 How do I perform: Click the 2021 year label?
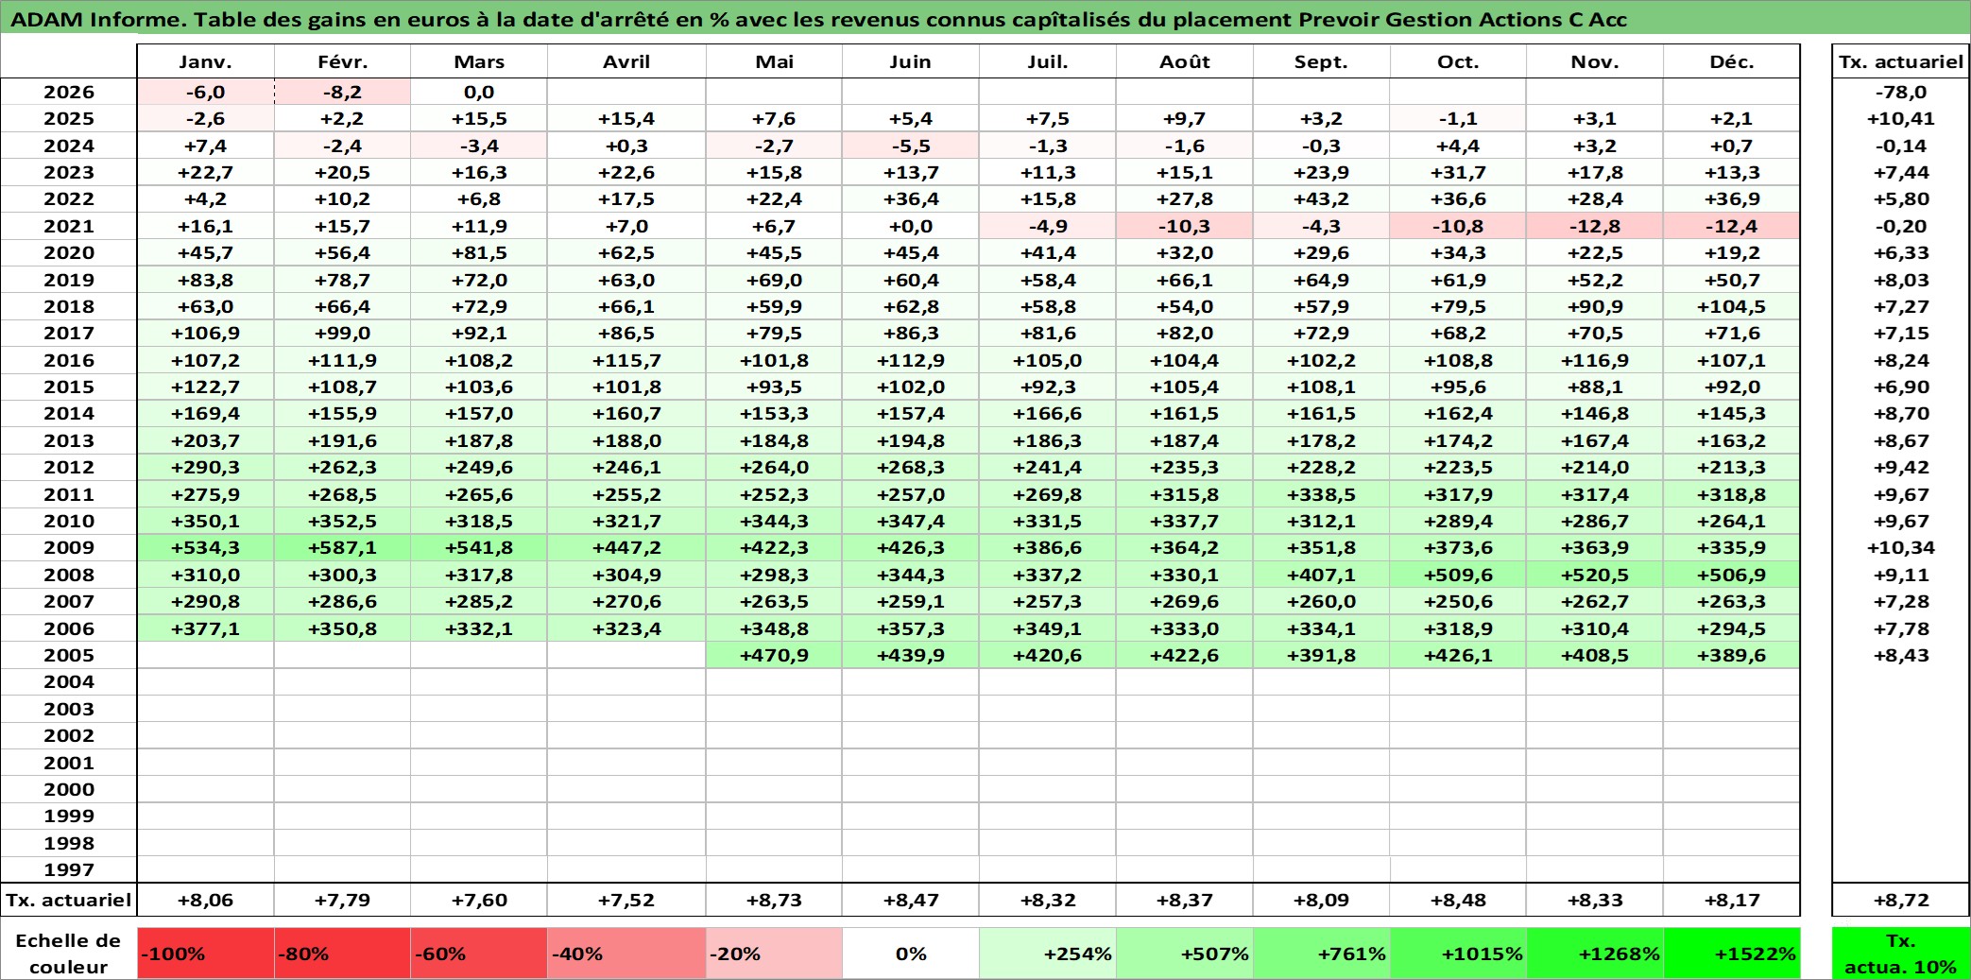(x=69, y=226)
